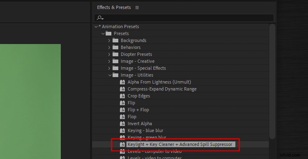Click the Compress-Expand Dynamic Range preset icon
308x159 pixels.
[x=122, y=89]
